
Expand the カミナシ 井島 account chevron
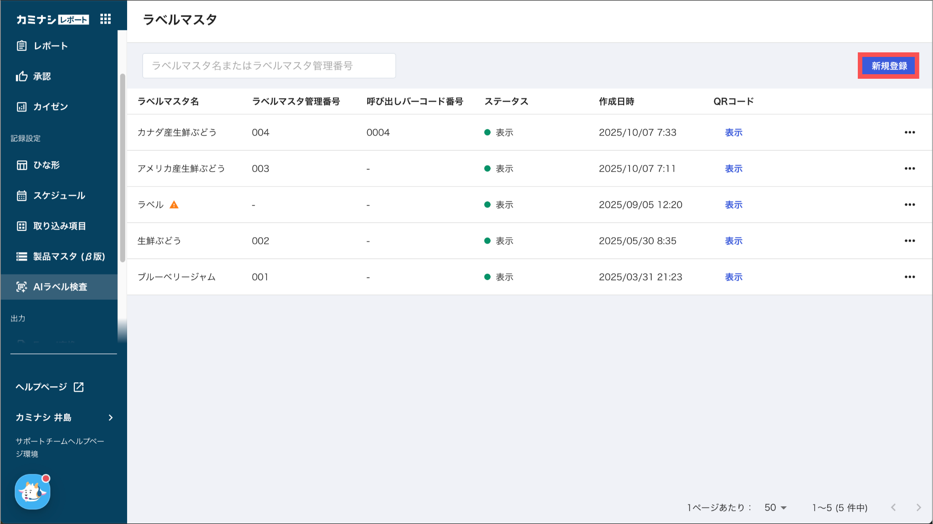tap(111, 417)
